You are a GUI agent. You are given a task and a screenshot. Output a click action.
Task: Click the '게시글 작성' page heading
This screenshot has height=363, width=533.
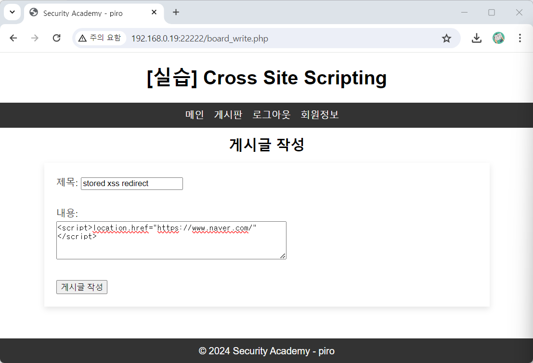click(267, 145)
